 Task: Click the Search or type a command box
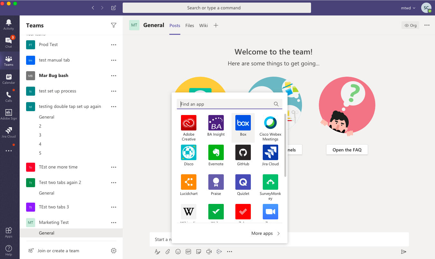point(217,8)
